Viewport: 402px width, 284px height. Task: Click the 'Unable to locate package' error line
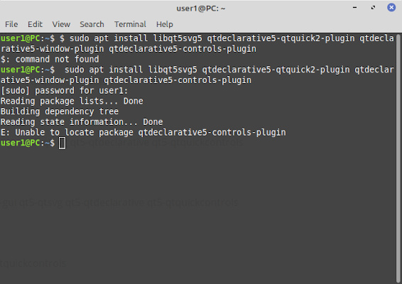(x=143, y=133)
